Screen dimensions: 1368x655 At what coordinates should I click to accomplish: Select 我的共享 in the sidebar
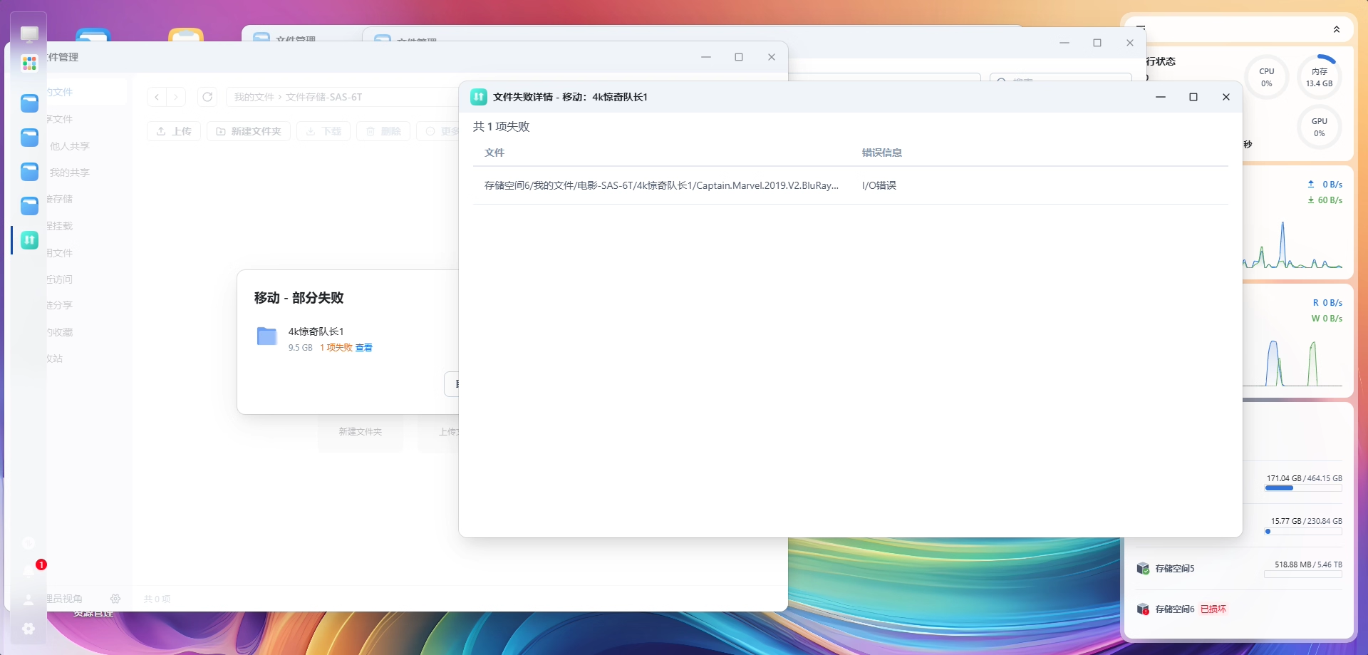(x=70, y=172)
